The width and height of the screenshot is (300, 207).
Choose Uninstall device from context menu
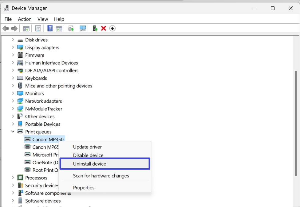89,164
